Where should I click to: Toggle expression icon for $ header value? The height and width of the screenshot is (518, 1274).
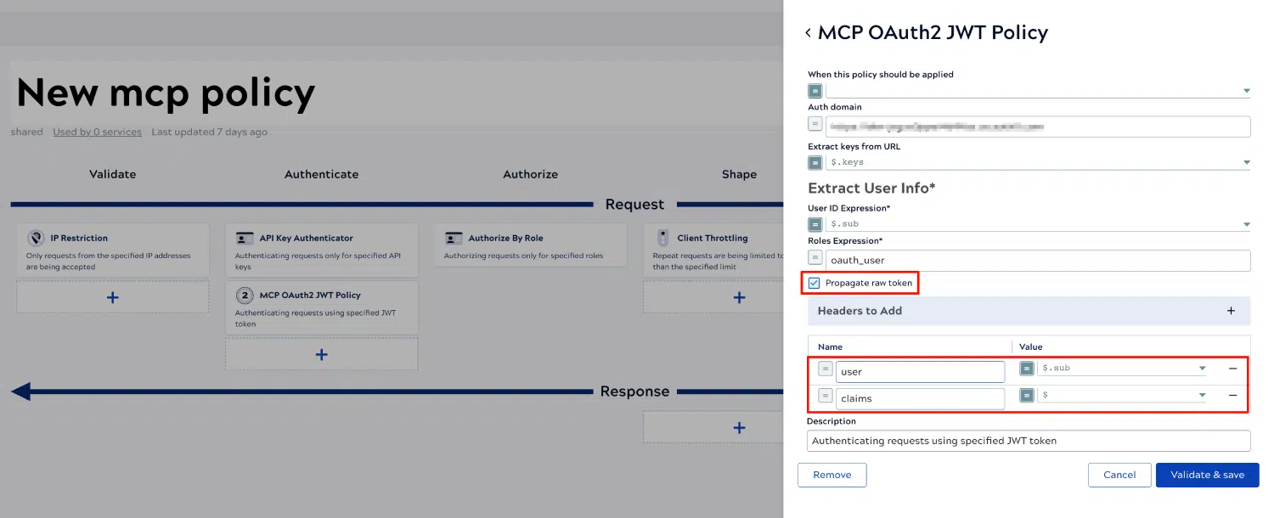(1027, 395)
